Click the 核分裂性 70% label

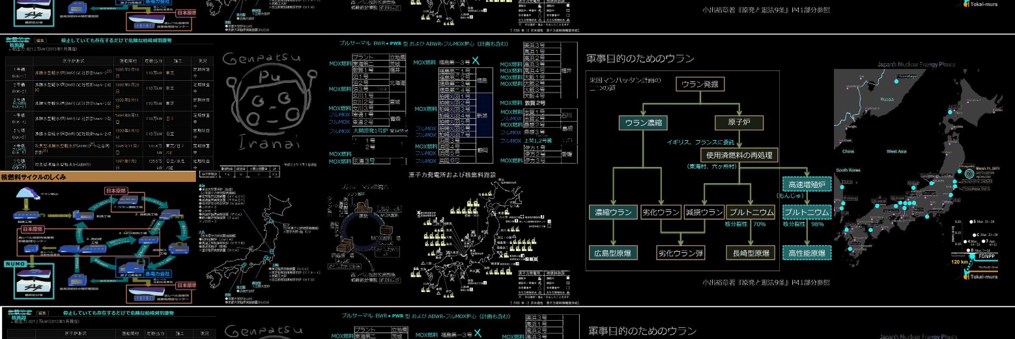point(745,224)
